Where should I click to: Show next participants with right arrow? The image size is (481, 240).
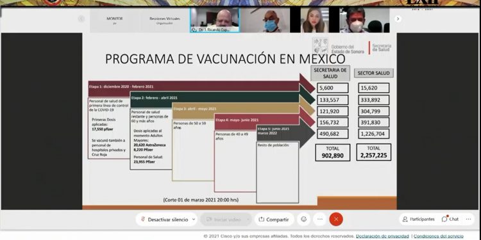tap(398, 19)
